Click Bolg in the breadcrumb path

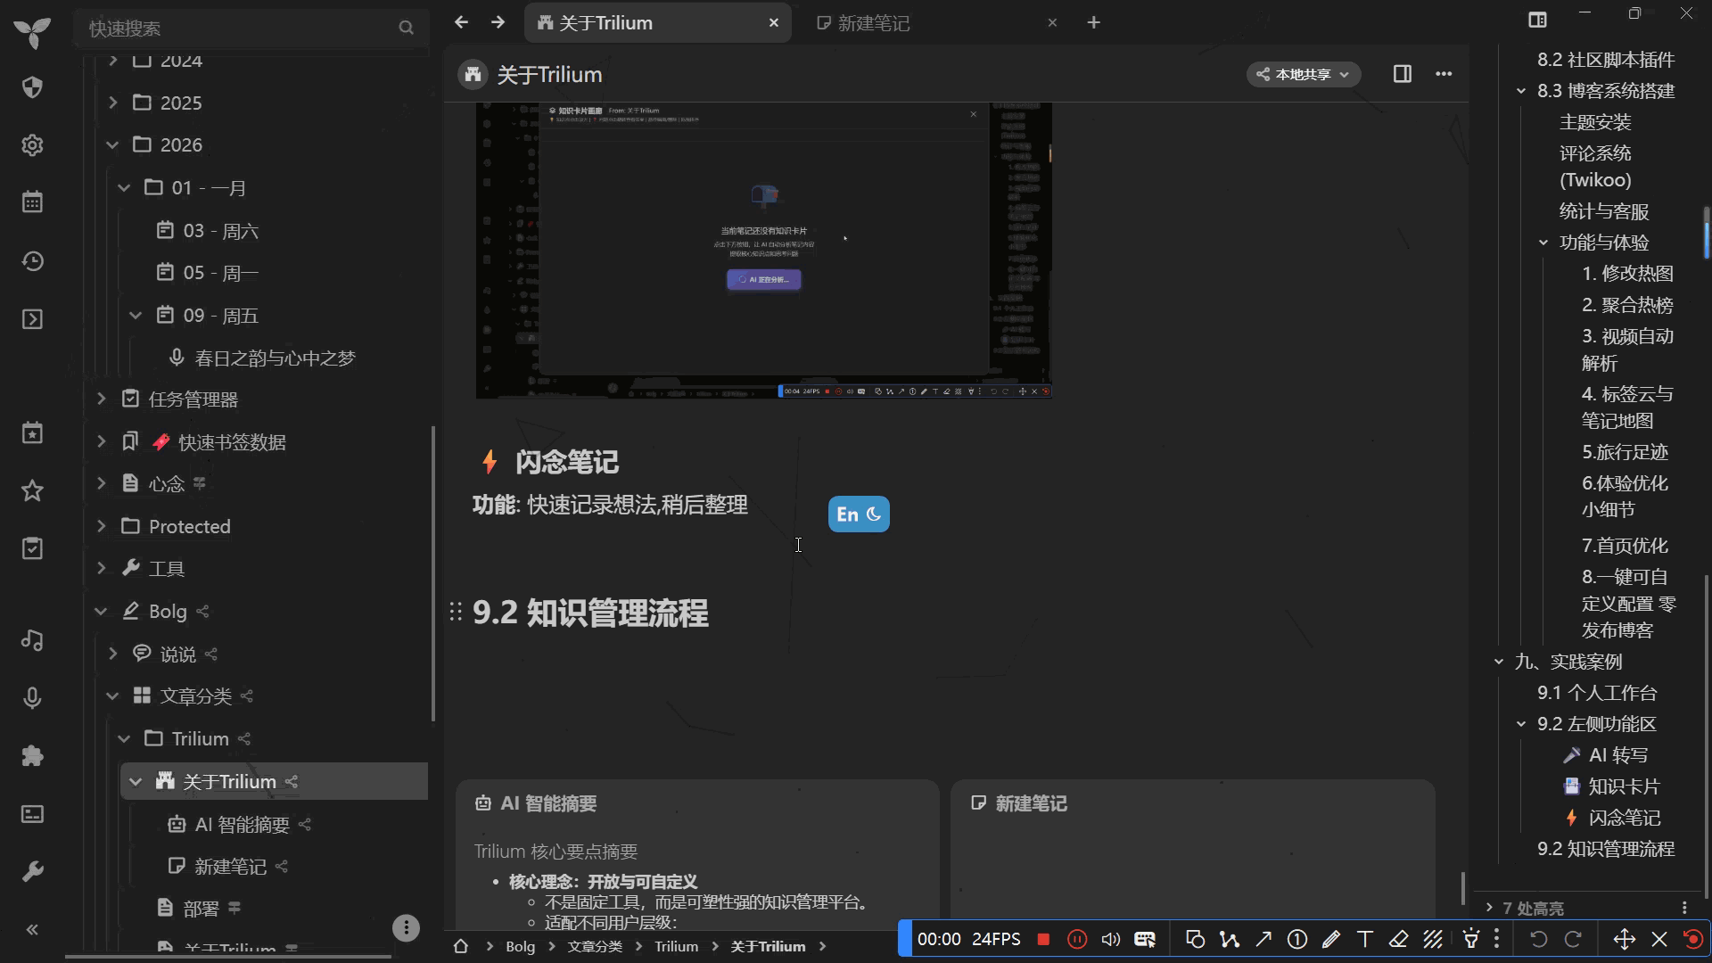point(520,946)
